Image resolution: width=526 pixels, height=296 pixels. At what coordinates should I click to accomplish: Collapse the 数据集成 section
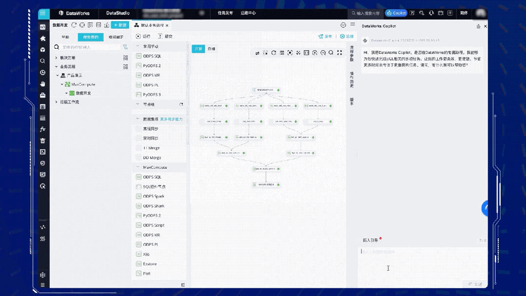pyautogui.click(x=137, y=119)
